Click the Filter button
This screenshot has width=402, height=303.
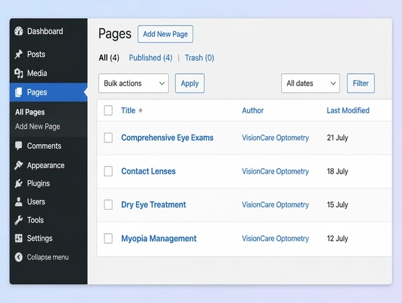[360, 83]
